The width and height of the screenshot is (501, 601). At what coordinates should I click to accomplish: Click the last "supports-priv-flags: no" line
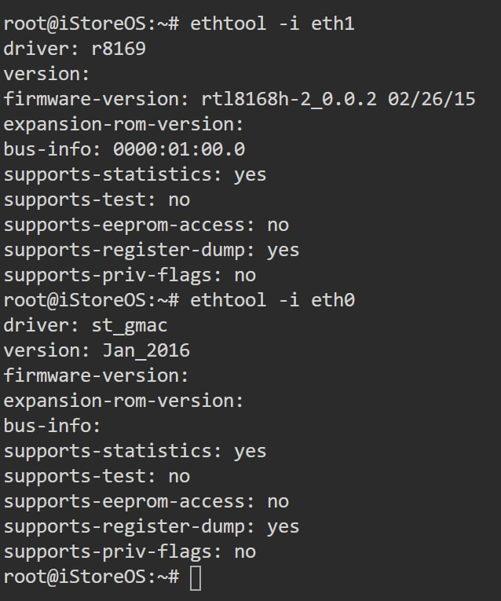pyautogui.click(x=130, y=552)
